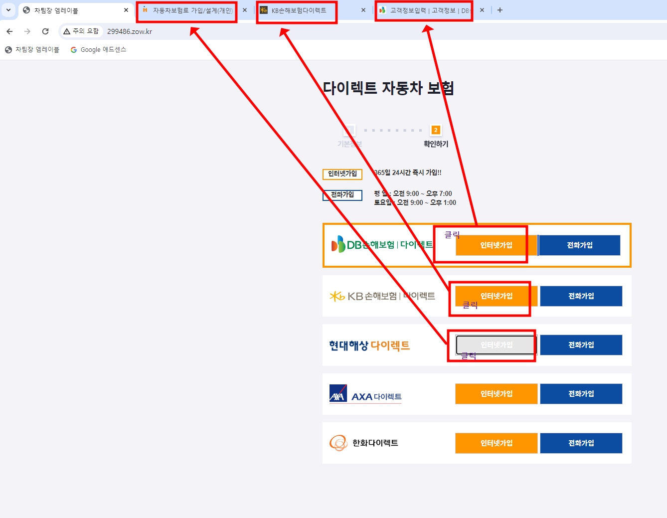Click 현대해상 인터넷가입 button
Viewport: 667px width, 518px height.
(497, 345)
